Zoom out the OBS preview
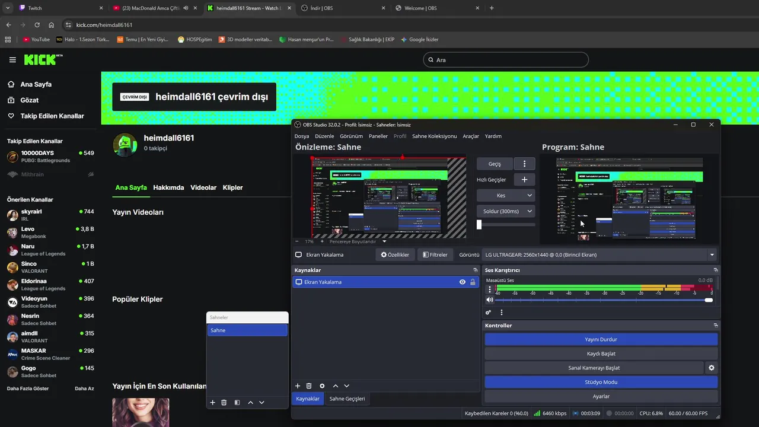Screen dimensions: 759x427 pos(297,241)
